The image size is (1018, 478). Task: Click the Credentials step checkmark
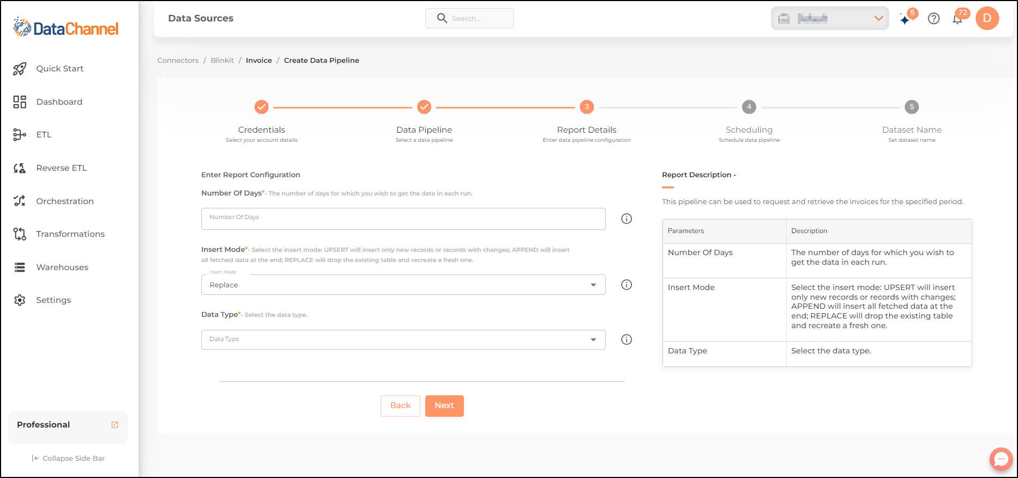261,107
